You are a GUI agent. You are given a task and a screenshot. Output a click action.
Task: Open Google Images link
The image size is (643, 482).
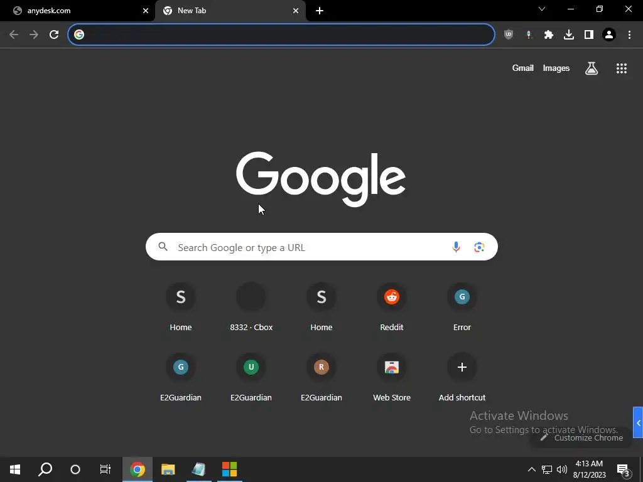[x=556, y=68]
